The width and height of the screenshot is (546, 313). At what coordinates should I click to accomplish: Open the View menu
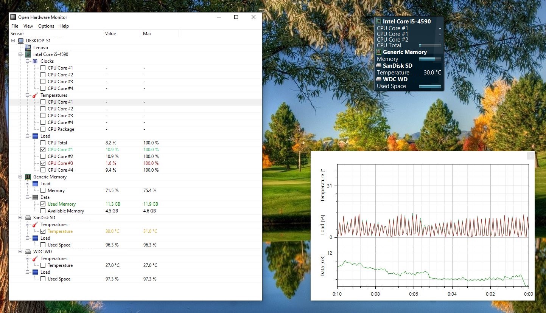coord(28,26)
